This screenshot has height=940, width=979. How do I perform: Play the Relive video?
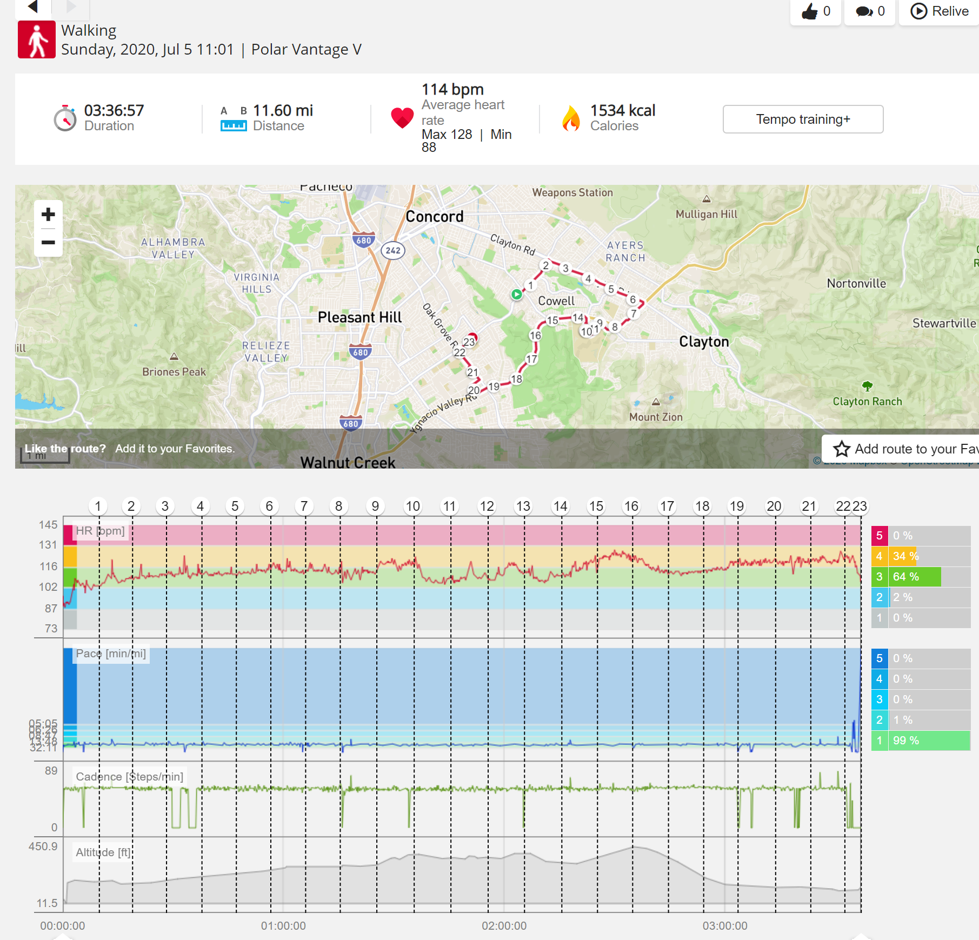click(939, 11)
